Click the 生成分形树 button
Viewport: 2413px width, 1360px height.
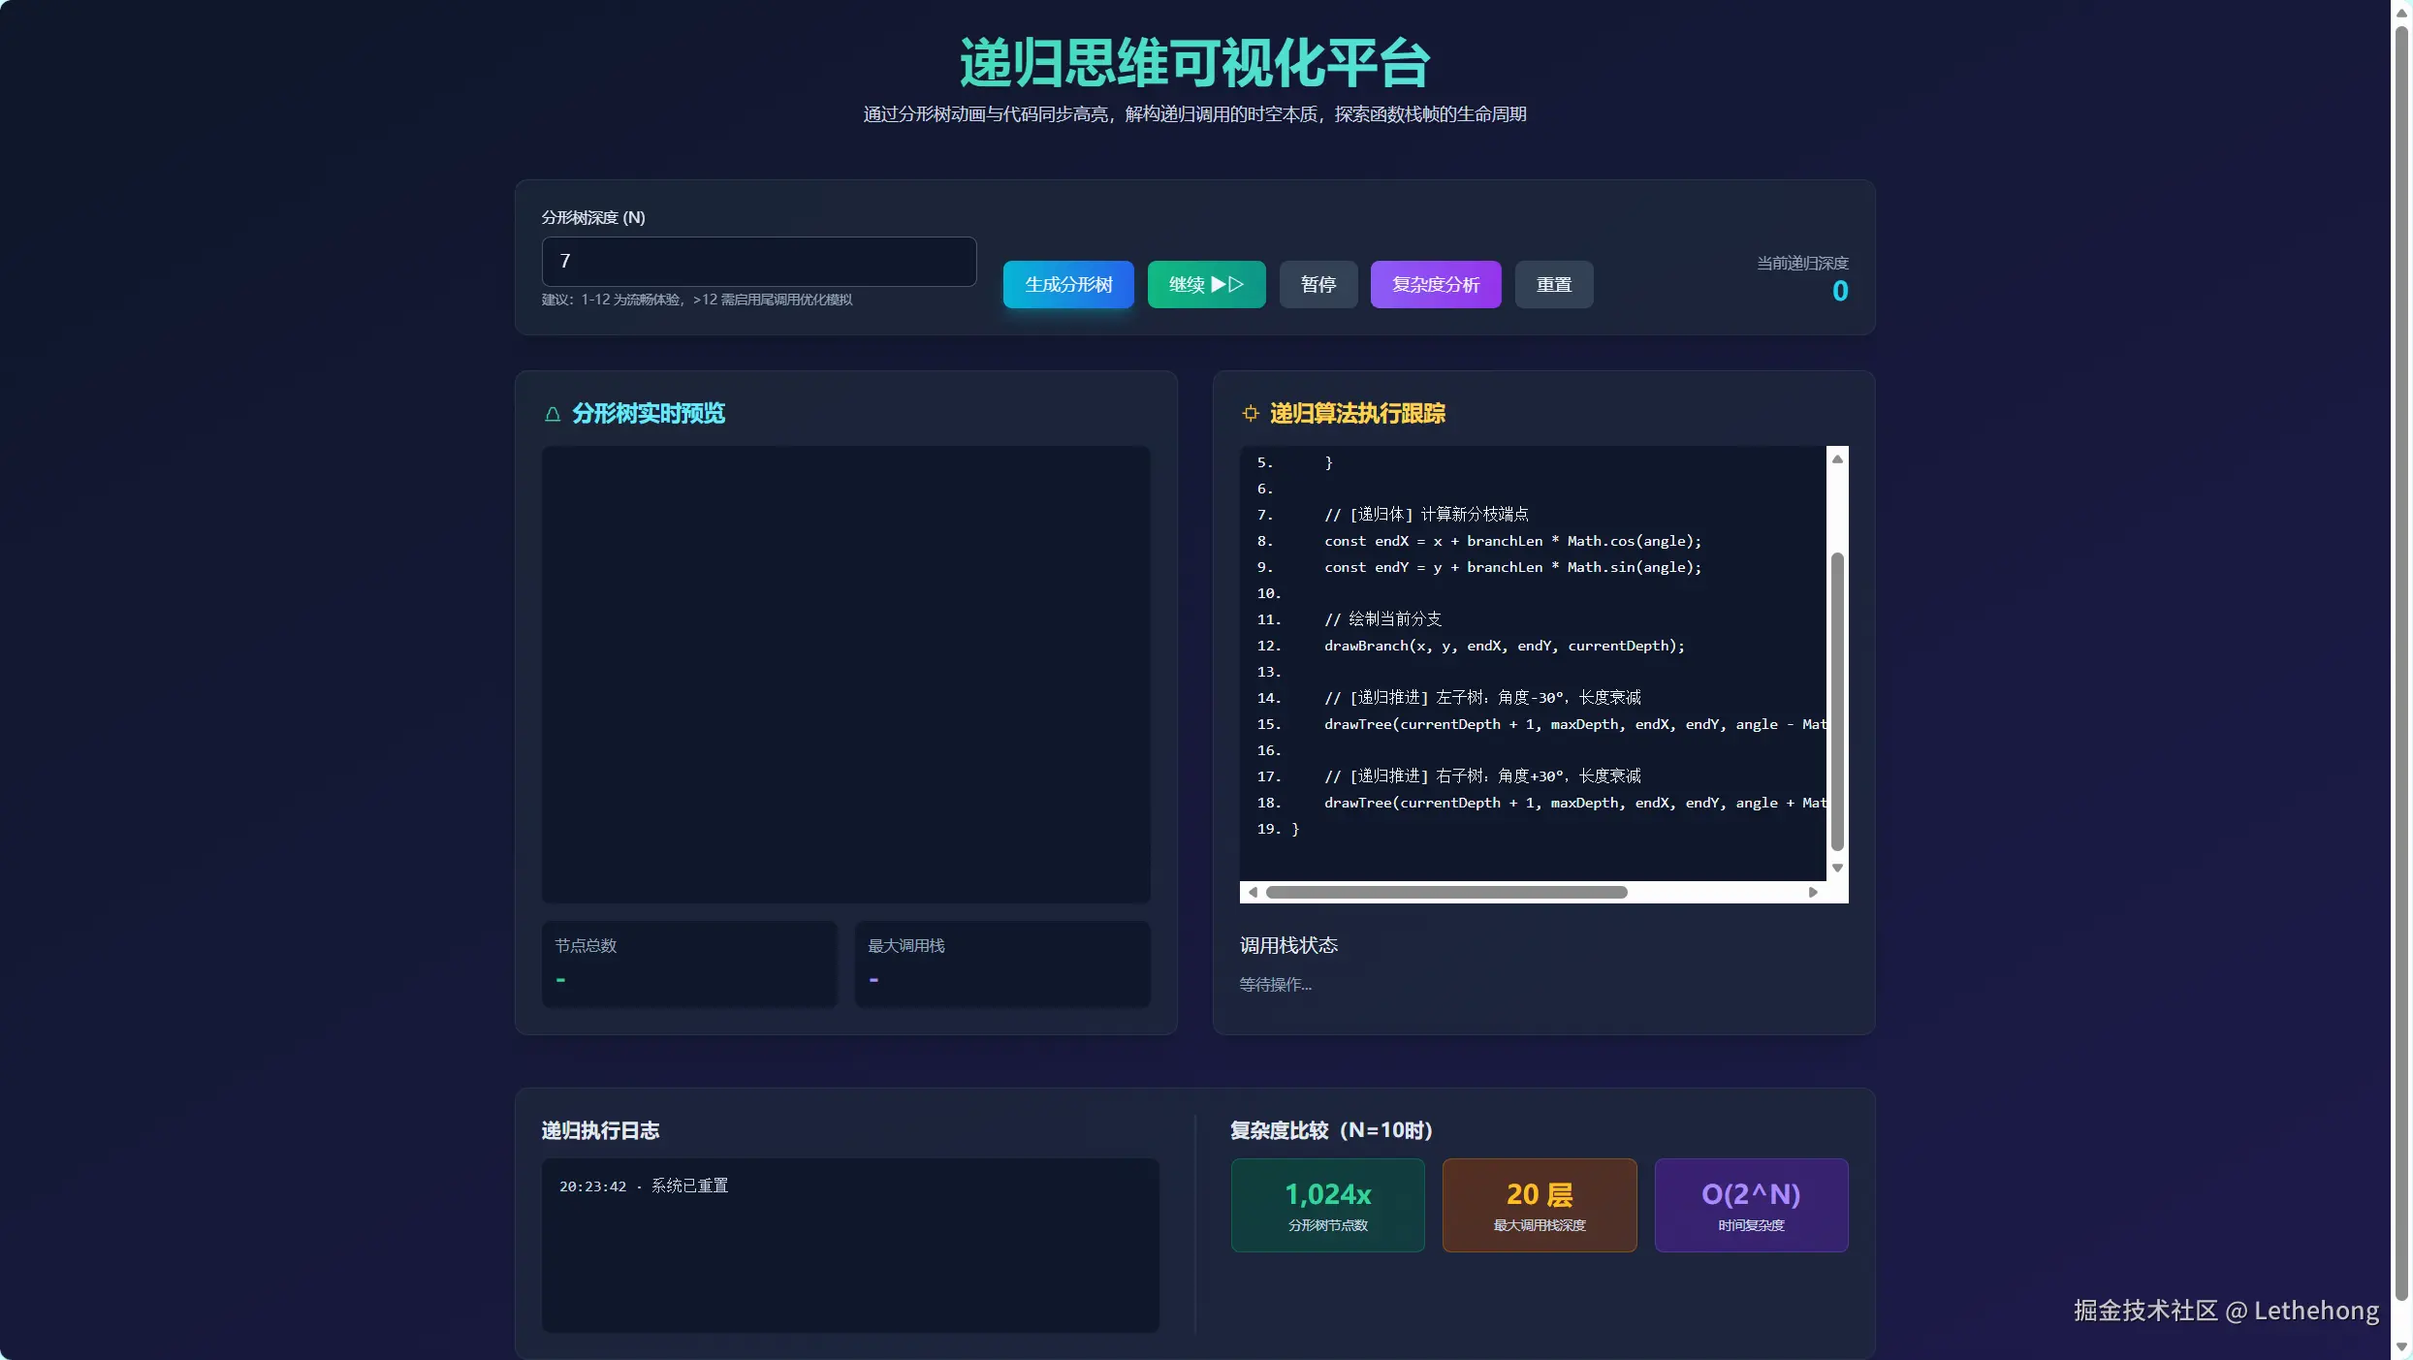point(1067,284)
